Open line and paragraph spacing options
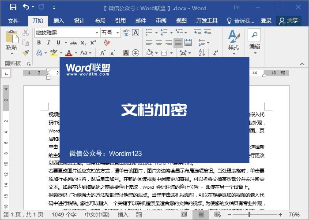 pos(203,43)
